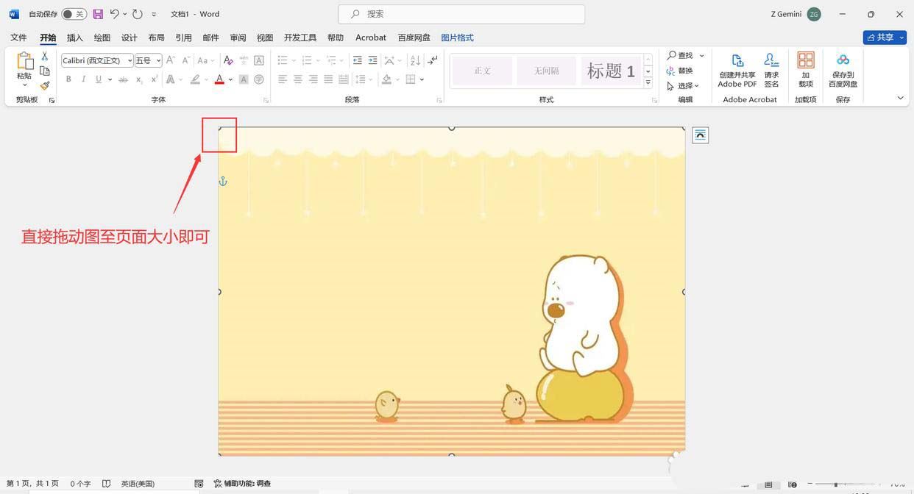
Task: Expand the font color dropdown arrow
Action: [230, 79]
